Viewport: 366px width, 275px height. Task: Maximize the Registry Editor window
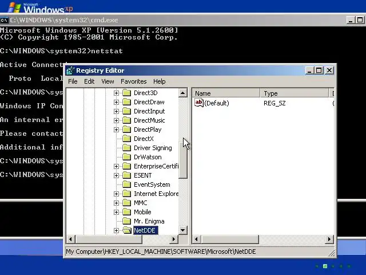(319, 70)
